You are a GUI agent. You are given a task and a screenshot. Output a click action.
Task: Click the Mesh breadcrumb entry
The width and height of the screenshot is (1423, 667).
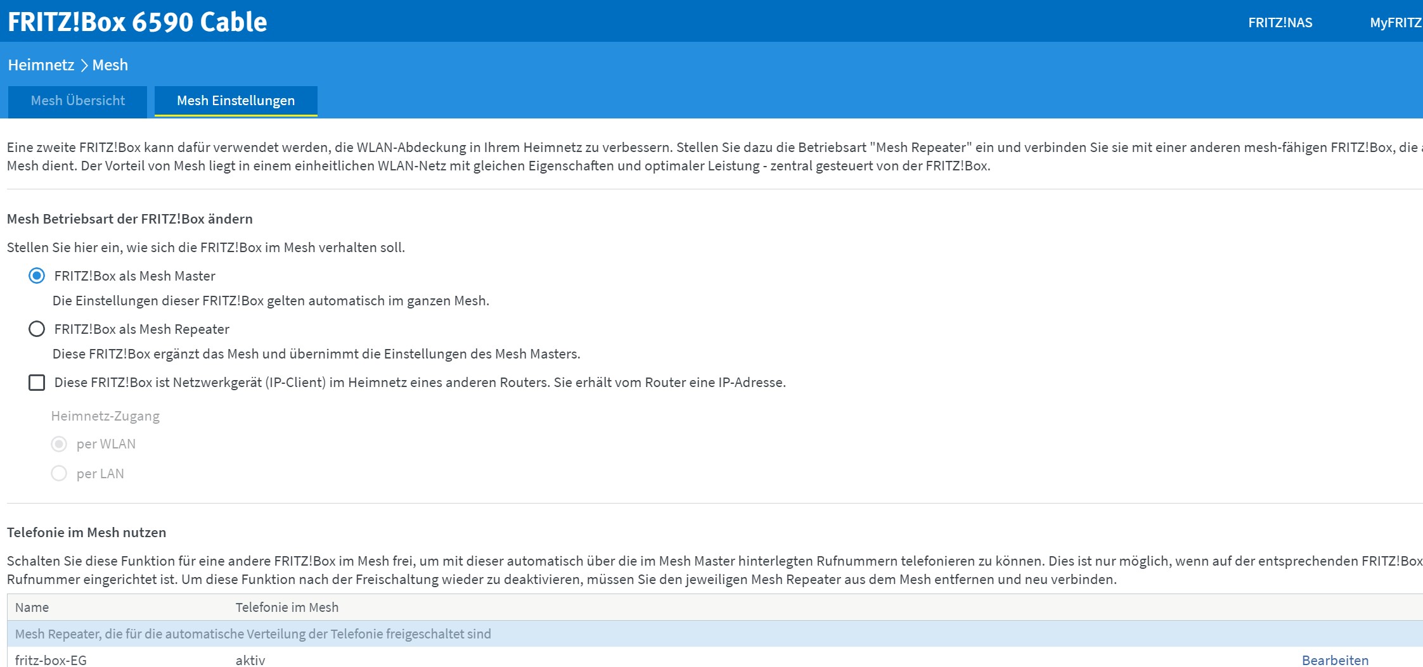tap(110, 65)
